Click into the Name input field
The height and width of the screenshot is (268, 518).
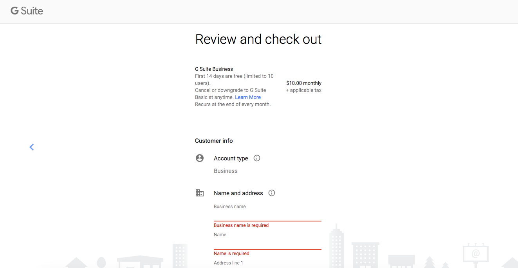(x=267, y=244)
